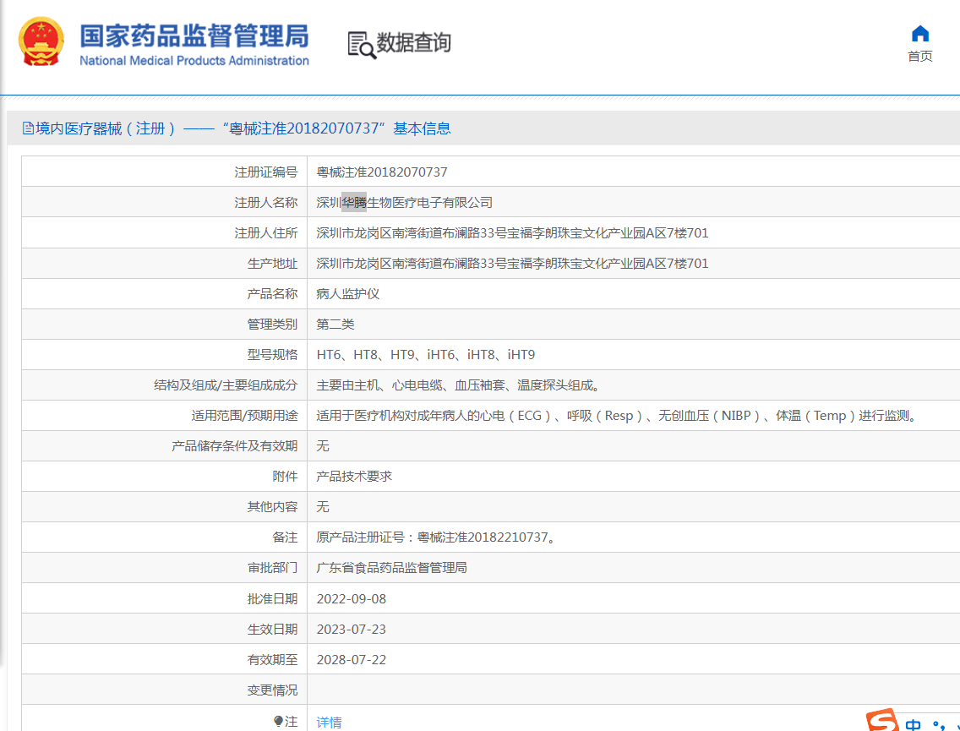Click the 结构及组成/主要组成成分 label
Viewport: 960px width, 731px height.
click(226, 385)
